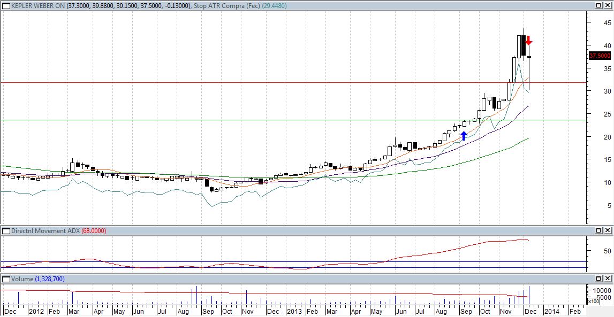This screenshot has height=317, width=614.
Task: Click the red sell arrow above the latest candle
Action: (x=528, y=41)
